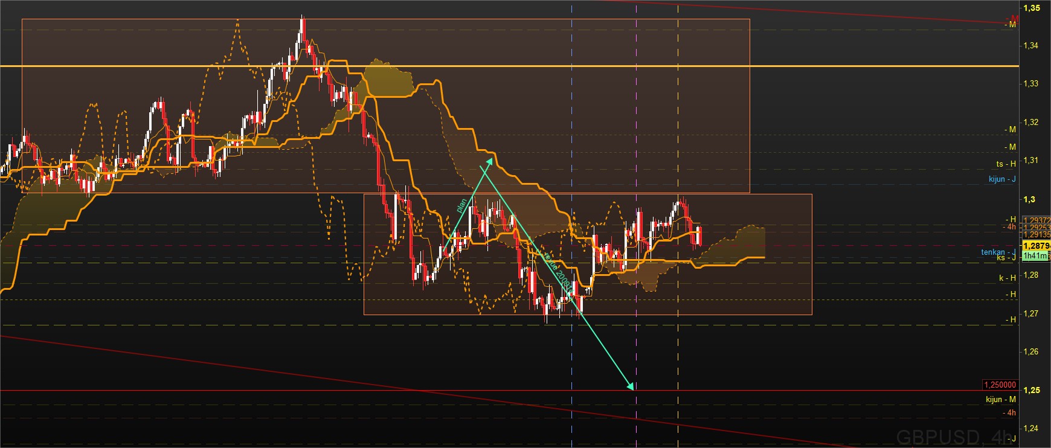This screenshot has width=1051, height=448.
Task: Click the 'ts - H' level label
Action: pyautogui.click(x=1006, y=164)
